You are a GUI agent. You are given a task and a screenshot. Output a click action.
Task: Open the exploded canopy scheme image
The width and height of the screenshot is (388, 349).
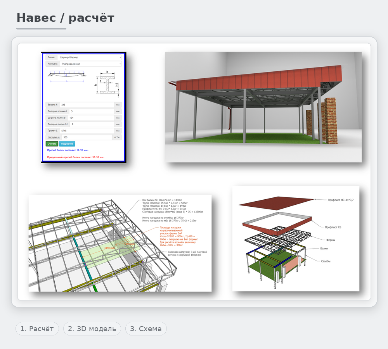[296, 238]
